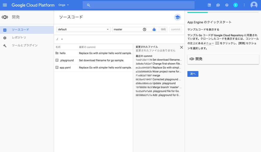Open the more options vertical dots menu
261x152 pixels.
243,5
